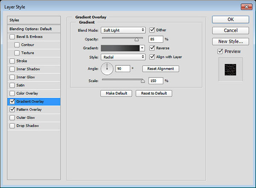Expand the gradient picker arrow
Image resolution: width=256 pixels, height=188 pixels.
click(142, 48)
